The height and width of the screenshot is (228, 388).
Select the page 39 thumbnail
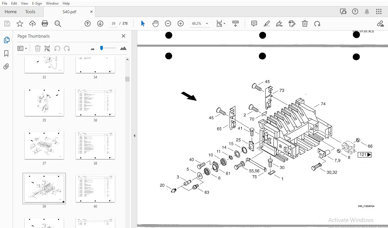tap(44, 188)
